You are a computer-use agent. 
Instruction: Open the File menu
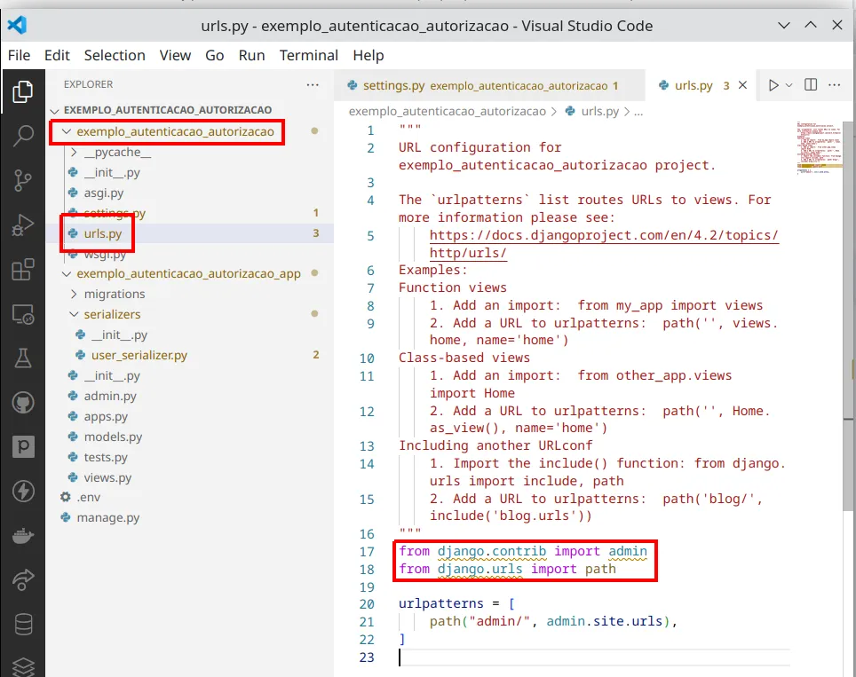click(x=20, y=55)
